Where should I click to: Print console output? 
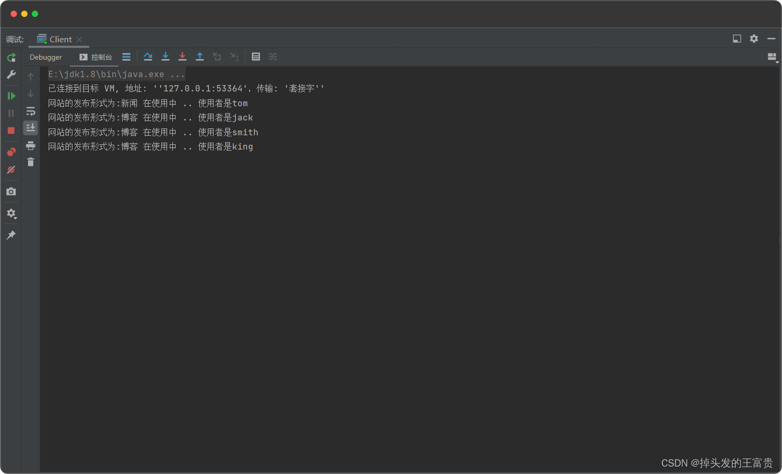(31, 145)
